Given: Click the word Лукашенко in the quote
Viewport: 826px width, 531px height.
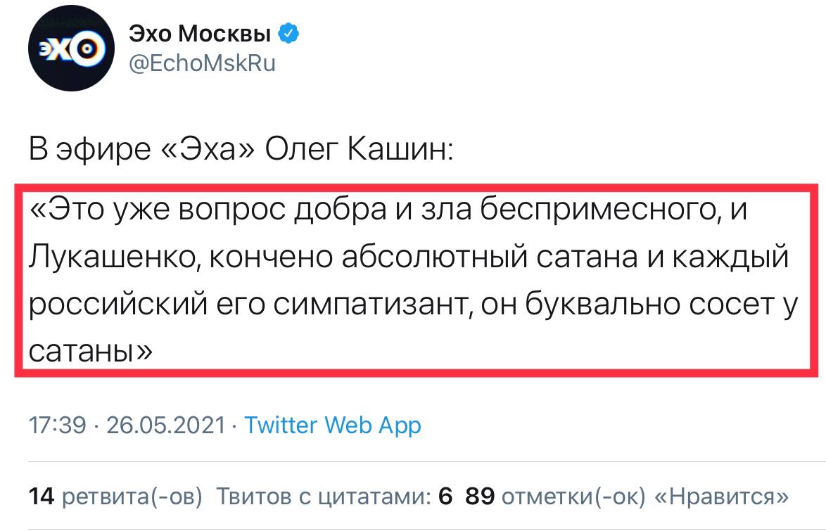Looking at the screenshot, I should pos(108,258).
